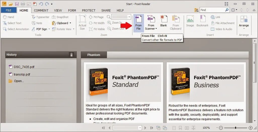Click Fit Visible
Screen dimensions: 258x132
pos(97,29)
